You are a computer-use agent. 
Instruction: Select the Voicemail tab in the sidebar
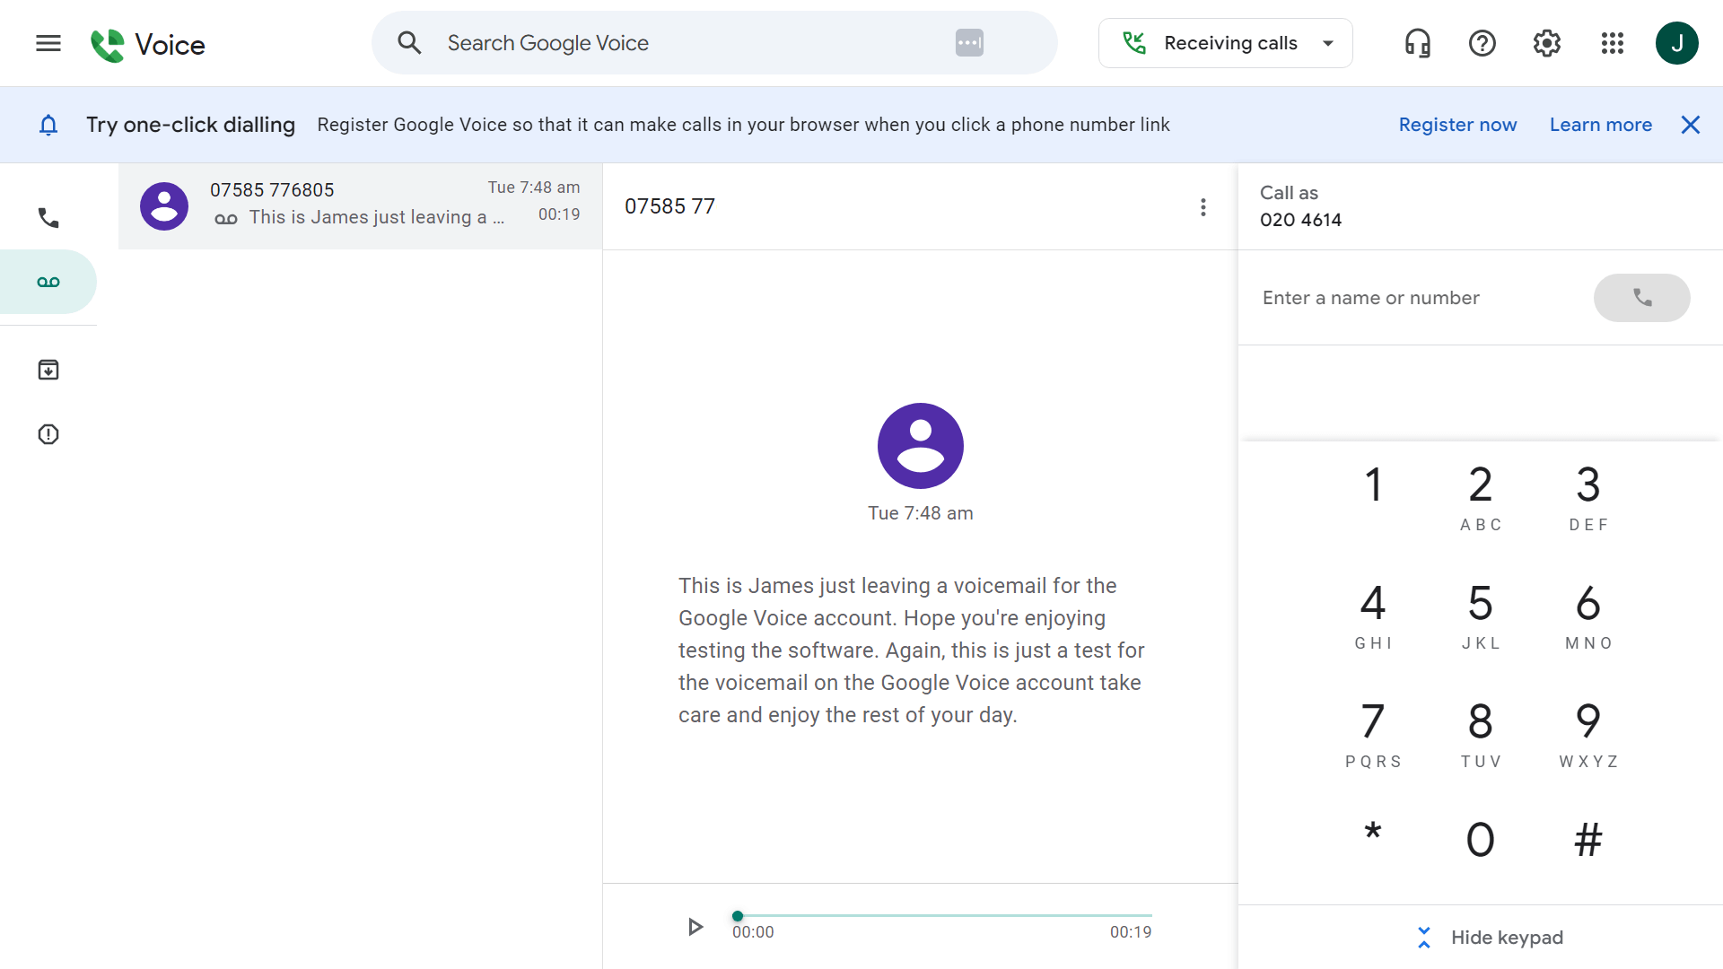point(48,281)
